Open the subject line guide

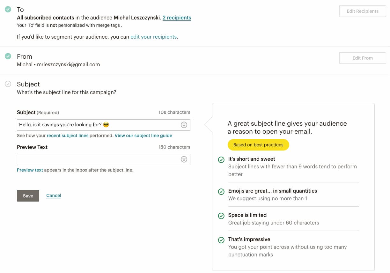(x=143, y=136)
